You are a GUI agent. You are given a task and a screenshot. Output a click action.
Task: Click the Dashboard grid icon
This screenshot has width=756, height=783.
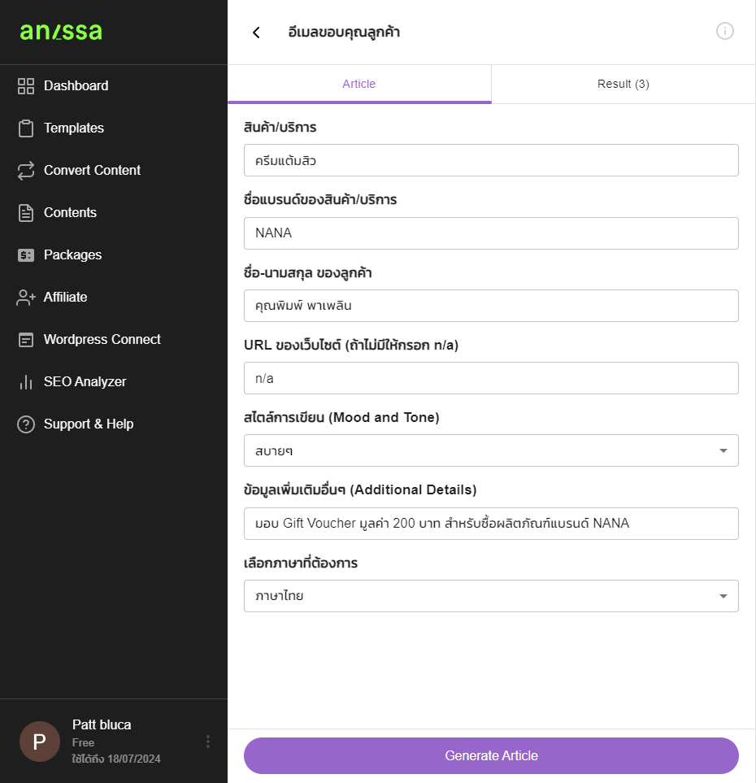[x=26, y=86]
